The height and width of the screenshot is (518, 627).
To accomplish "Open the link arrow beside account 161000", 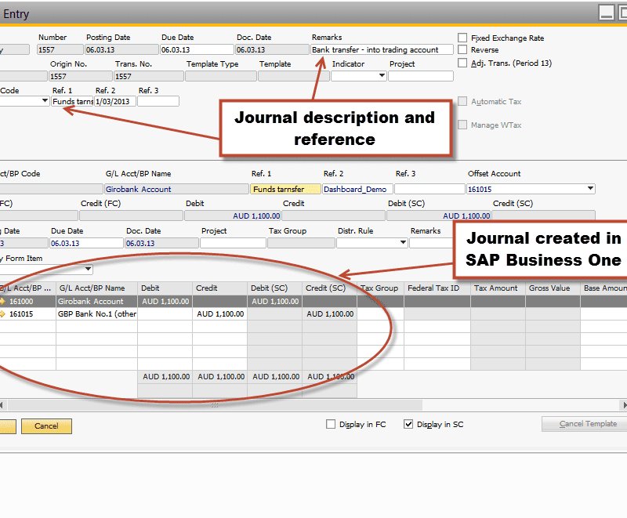I will coord(2,302).
